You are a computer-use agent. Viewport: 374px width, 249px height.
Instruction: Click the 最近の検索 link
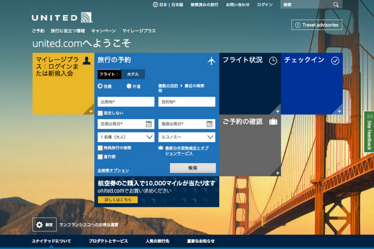point(194,86)
